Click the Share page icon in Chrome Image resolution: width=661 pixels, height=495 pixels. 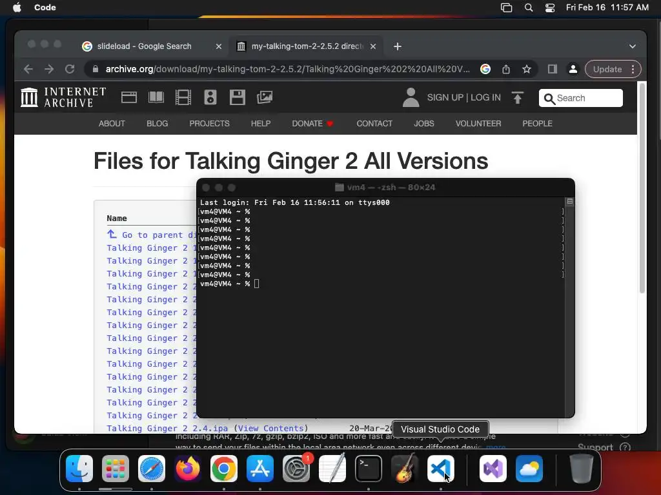tap(506, 69)
